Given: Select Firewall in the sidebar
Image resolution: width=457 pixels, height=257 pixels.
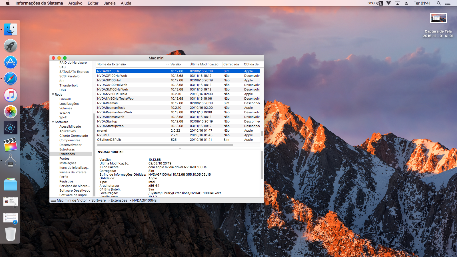Looking at the screenshot, I should pos(65,99).
